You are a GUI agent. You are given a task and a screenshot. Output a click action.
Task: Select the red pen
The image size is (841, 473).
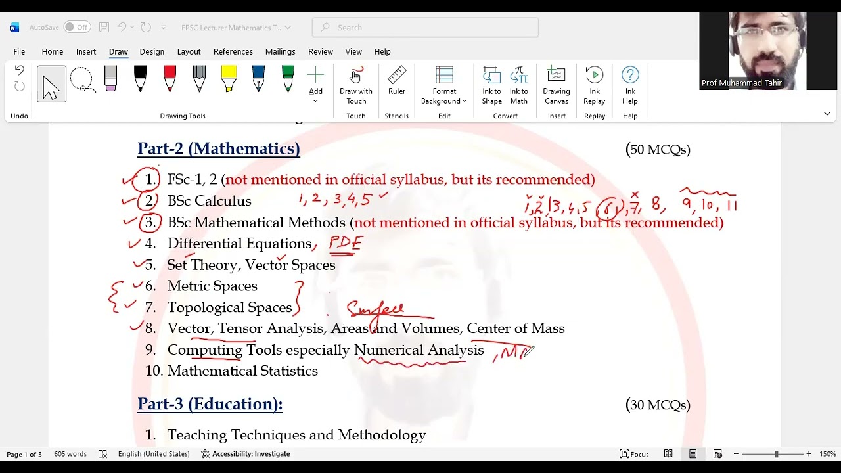(170, 79)
